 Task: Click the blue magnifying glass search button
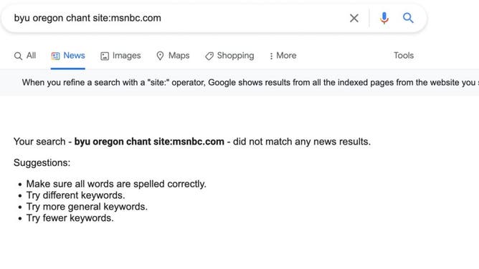coord(408,18)
